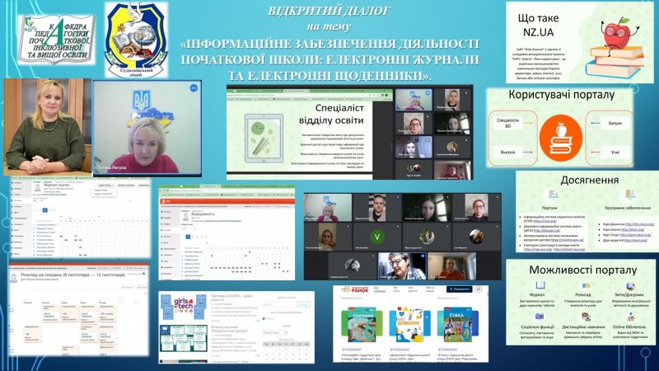Click the Sudylkiv lyceum crest logo
The height and width of the screenshot is (371, 659).
(x=136, y=39)
